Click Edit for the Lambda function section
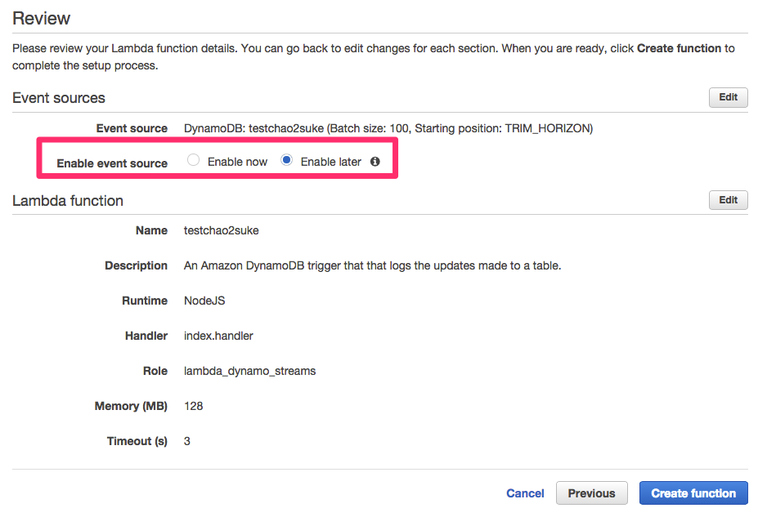 [x=727, y=200]
